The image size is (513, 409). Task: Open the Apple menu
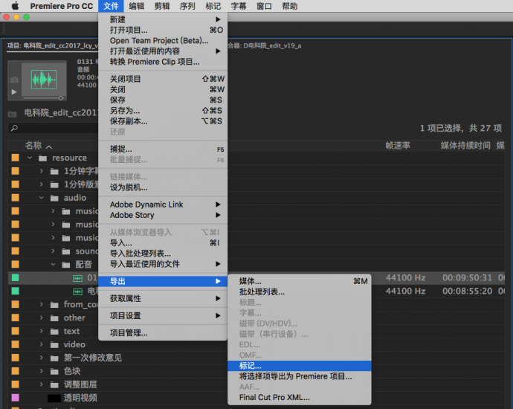point(15,6)
